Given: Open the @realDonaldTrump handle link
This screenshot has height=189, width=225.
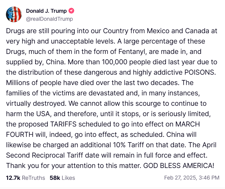Looking at the screenshot, I should pyautogui.click(x=49, y=19).
